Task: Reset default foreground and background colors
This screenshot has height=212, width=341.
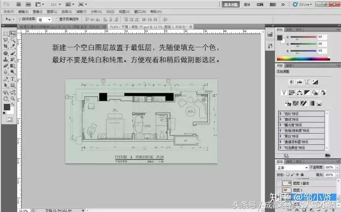Action: tap(4, 113)
